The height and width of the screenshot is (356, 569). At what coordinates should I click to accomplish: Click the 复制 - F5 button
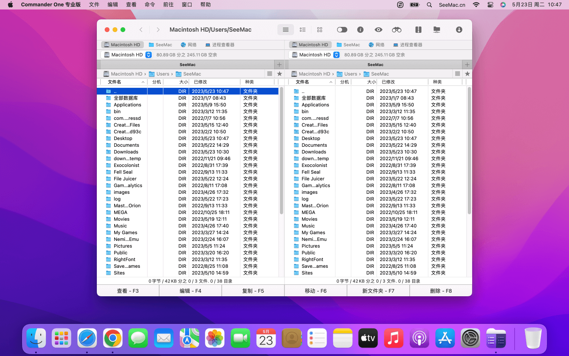(253, 291)
